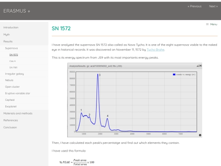This screenshot has height=166, width=221.
Task: Open the Cas A page
Action: (13, 61)
